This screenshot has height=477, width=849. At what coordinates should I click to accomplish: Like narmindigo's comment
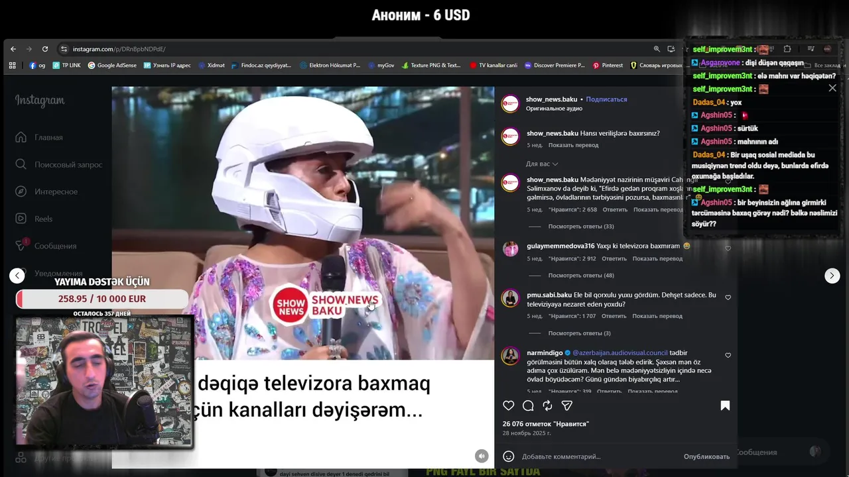click(x=728, y=355)
